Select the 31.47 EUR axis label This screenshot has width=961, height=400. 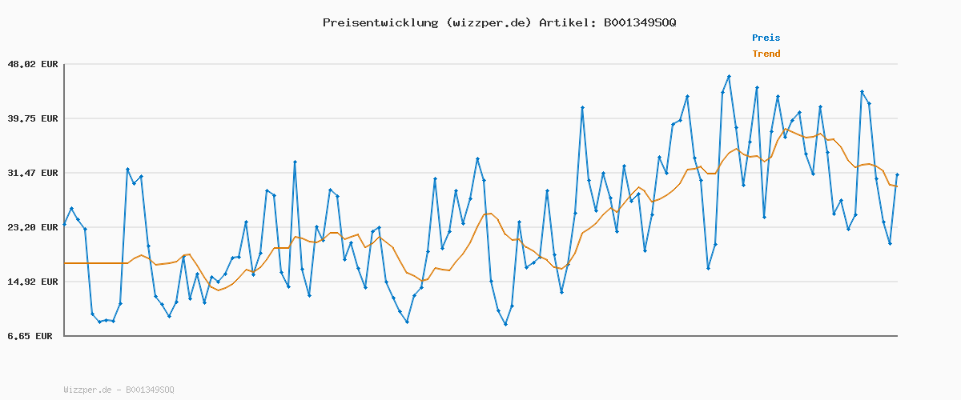(x=33, y=173)
